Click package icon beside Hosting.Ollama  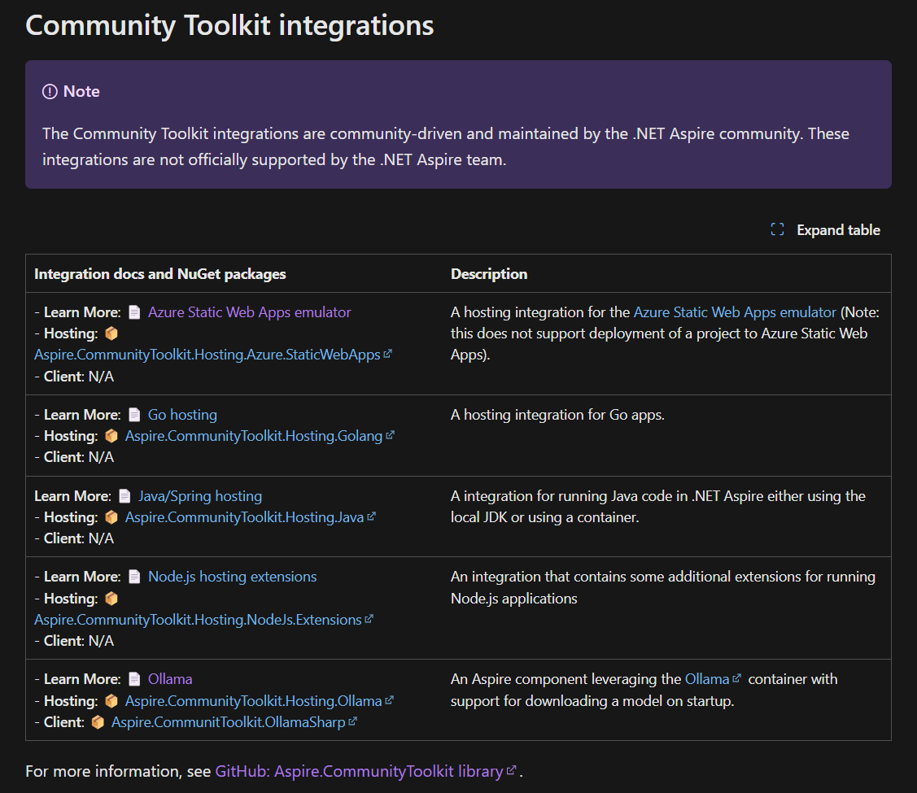pos(111,701)
